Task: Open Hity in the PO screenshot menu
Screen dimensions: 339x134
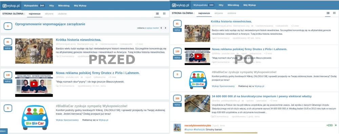Action: pyautogui.click(x=221, y=5)
